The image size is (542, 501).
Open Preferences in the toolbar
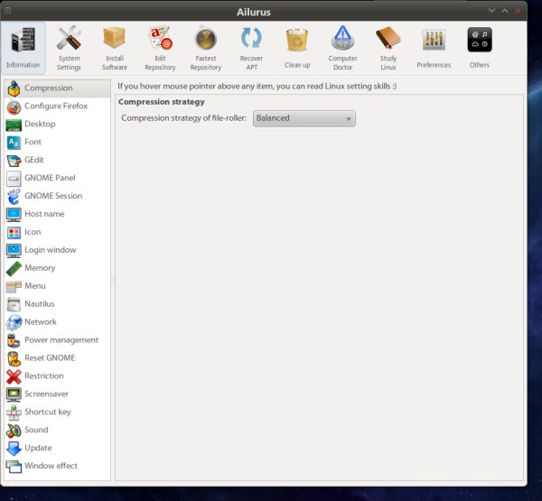(x=434, y=47)
